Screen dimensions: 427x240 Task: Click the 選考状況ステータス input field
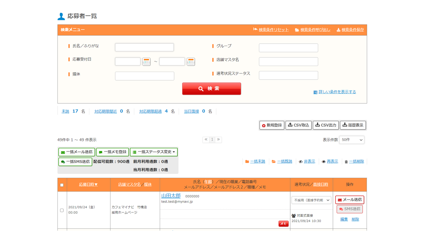(289, 75)
